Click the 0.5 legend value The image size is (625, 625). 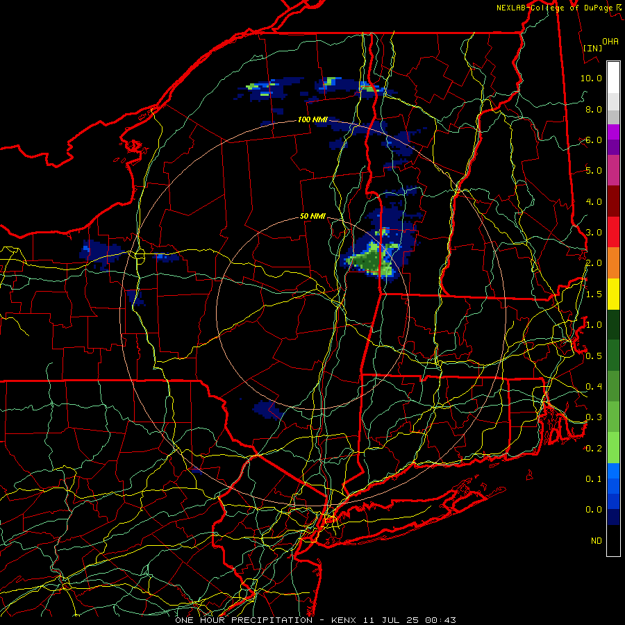[594, 356]
